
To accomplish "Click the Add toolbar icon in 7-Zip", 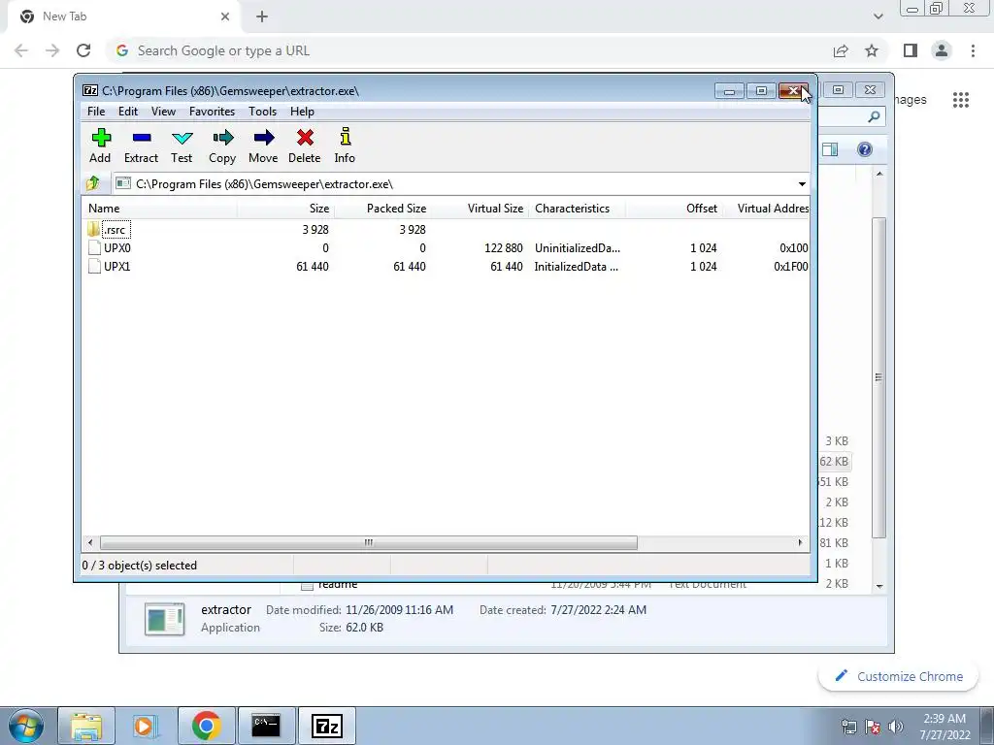I will click(x=100, y=146).
